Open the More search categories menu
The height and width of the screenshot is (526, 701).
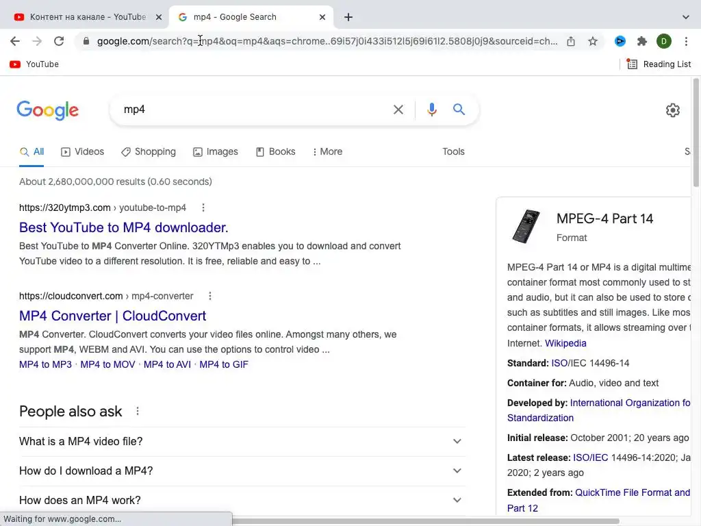[328, 151]
